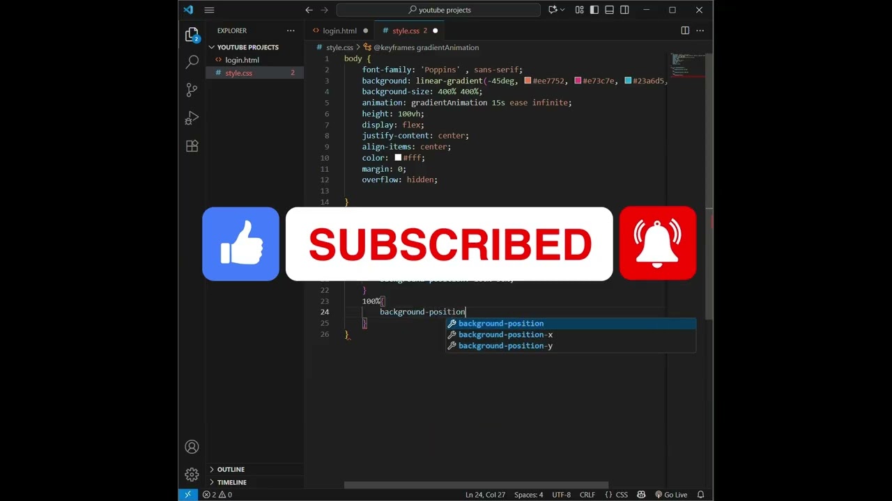Open color picker for #ee7752 swatch
The width and height of the screenshot is (892, 501).
point(528,81)
